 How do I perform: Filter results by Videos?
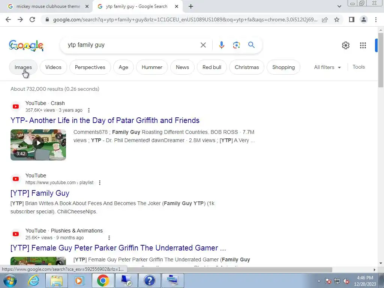[x=53, y=67]
